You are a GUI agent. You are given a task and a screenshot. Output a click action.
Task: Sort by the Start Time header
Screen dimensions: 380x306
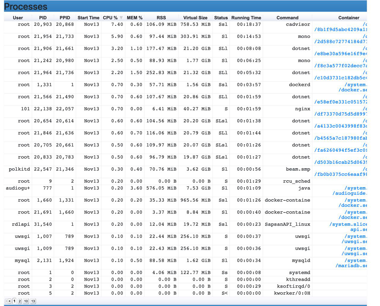tap(88, 18)
